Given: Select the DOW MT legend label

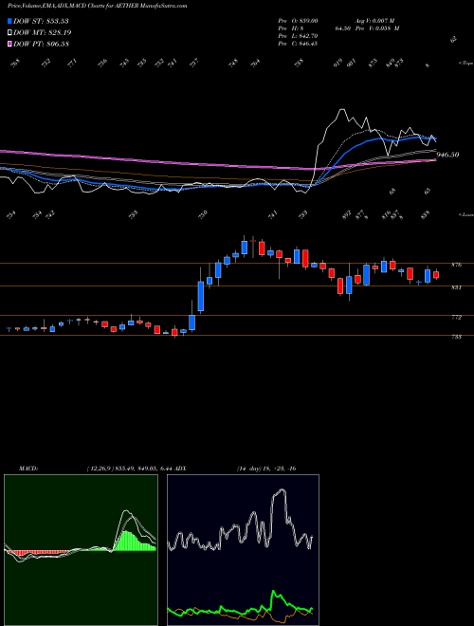Looking at the screenshot, I should [43, 33].
